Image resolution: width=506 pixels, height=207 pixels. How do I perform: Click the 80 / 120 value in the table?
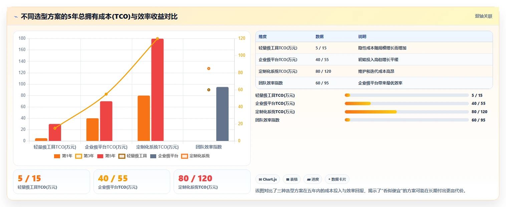click(x=323, y=71)
